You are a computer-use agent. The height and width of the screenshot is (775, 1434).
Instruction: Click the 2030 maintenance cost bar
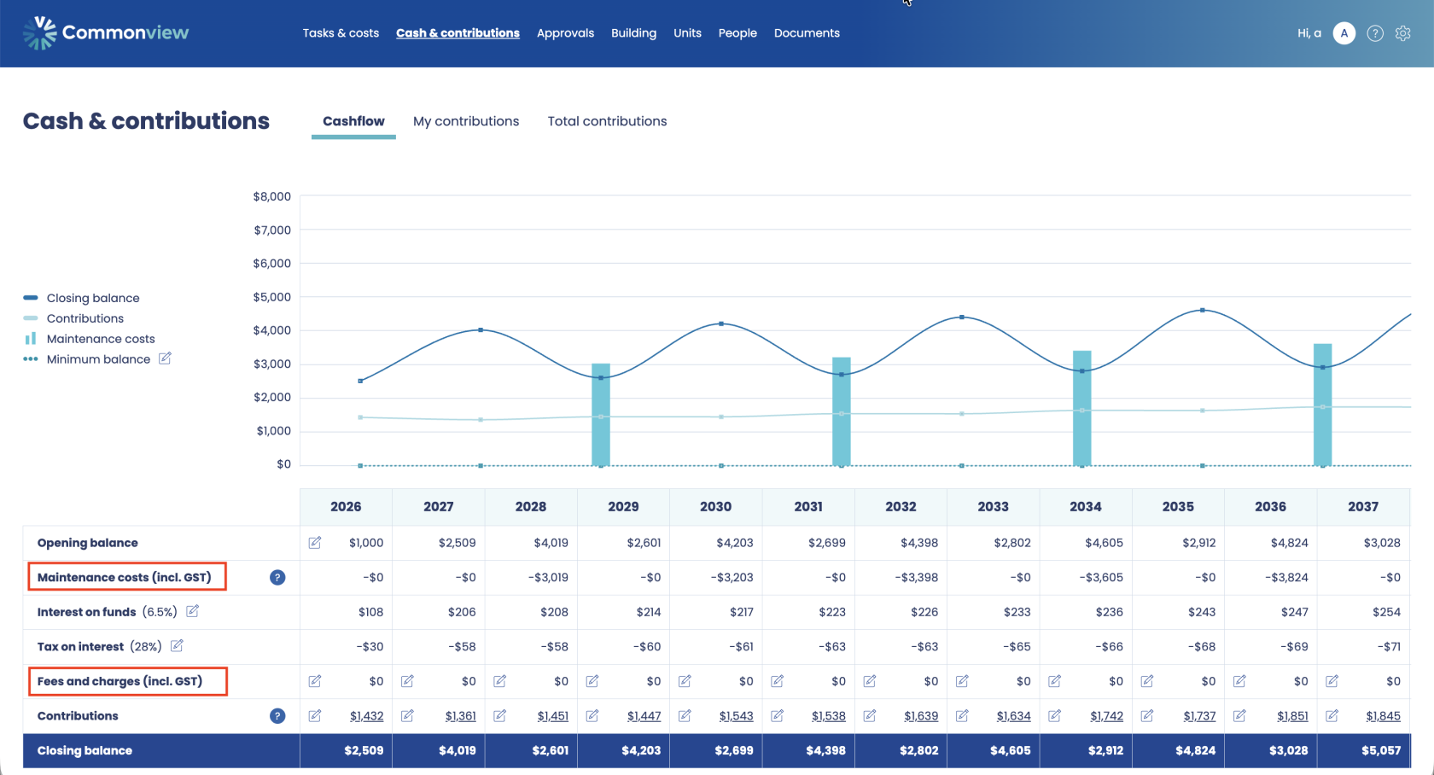point(842,411)
